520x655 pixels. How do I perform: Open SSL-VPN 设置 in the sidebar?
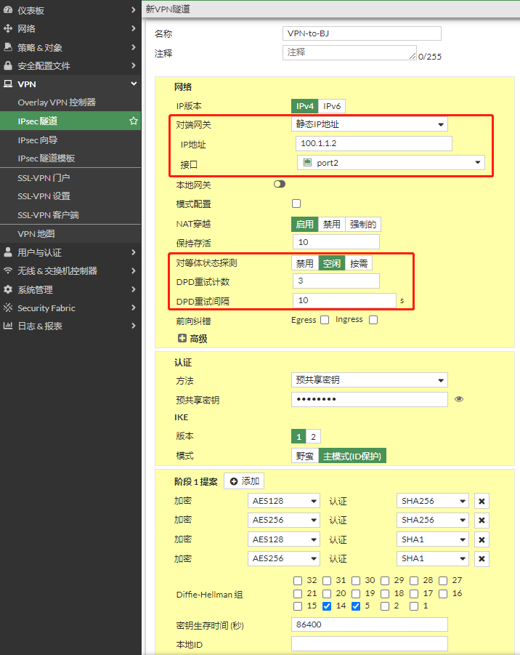(44, 196)
